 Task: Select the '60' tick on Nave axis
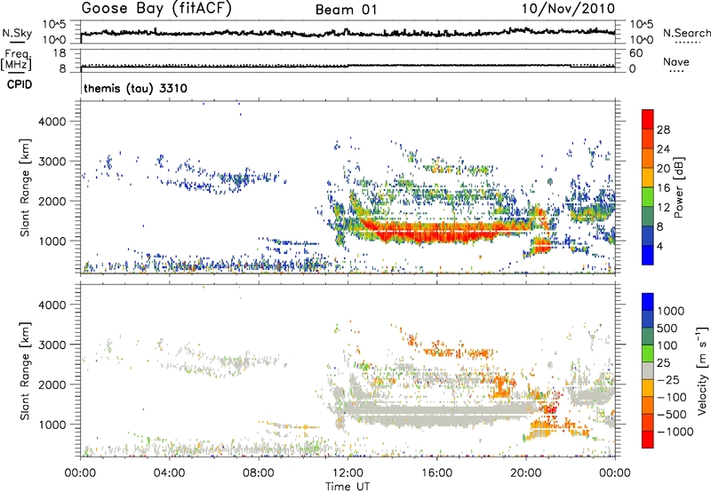click(635, 53)
